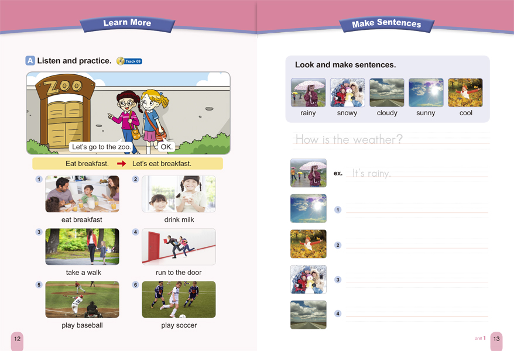The image size is (514, 351).
Task: Click the 'Look and make sentences.' heading
Action: pyautogui.click(x=345, y=65)
